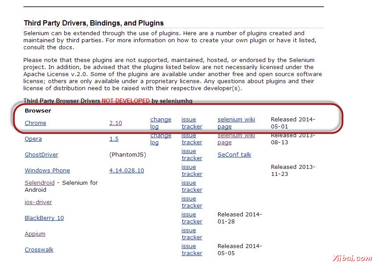The width and height of the screenshot is (374, 263).
Task: Open the Windows Phone driver link
Action: [x=47, y=171]
